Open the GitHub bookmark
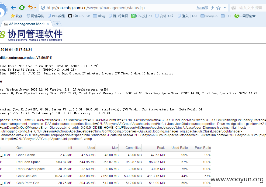This screenshot has width=266, height=187. (79, 16)
